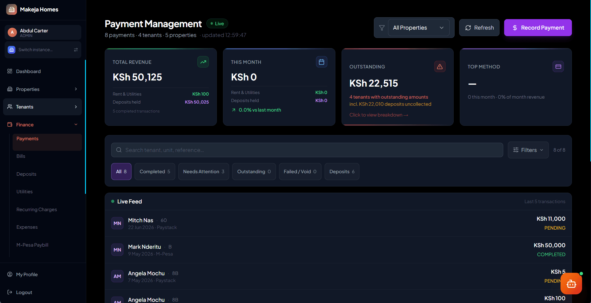Open Payments in the Finance menu

(x=47, y=142)
